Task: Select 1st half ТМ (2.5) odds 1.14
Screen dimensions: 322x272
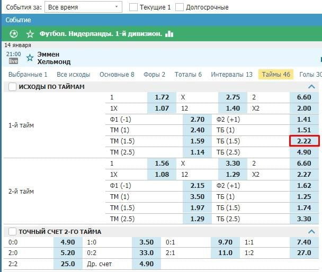Action: tap(197, 152)
